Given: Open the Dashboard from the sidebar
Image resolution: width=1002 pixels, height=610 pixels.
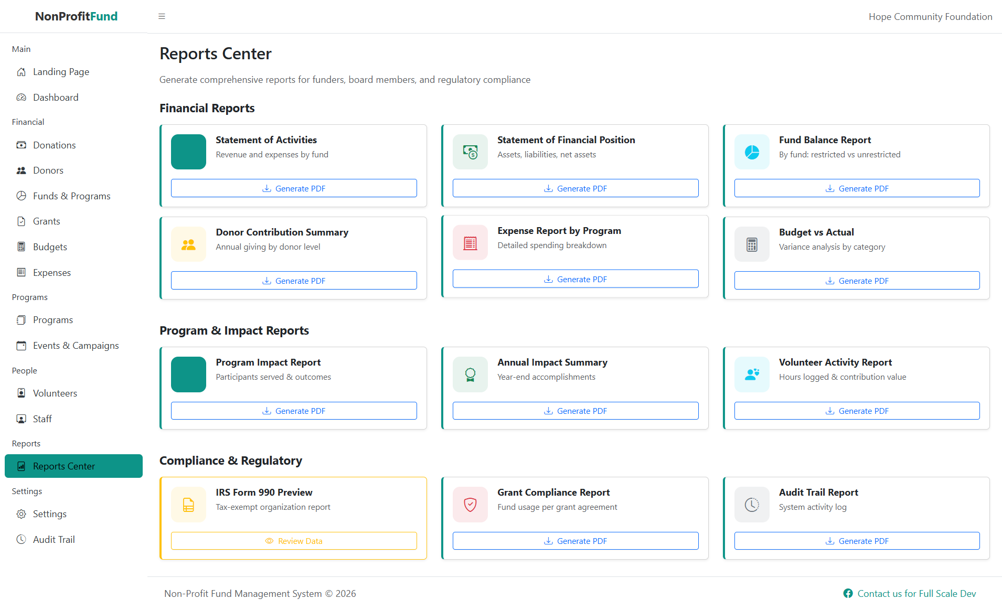Looking at the screenshot, I should click(56, 97).
